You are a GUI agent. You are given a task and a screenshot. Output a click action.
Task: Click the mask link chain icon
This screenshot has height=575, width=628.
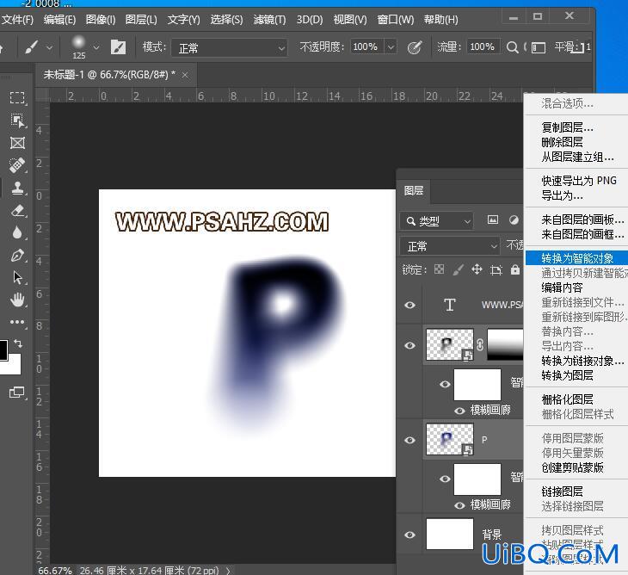tap(480, 344)
